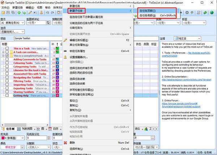Check the box for Sharing Tasklists
The height and width of the screenshot is (155, 217).
coord(7,92)
